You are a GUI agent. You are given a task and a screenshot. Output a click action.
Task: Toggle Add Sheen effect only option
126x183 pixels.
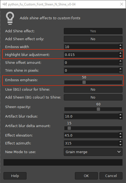93,39
